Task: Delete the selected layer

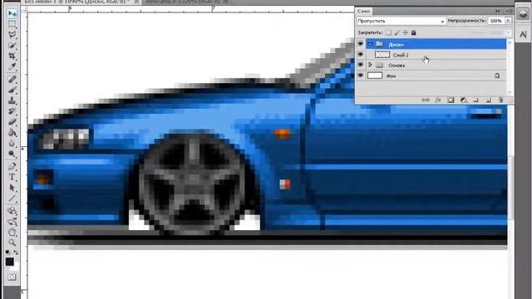Action: [x=500, y=100]
